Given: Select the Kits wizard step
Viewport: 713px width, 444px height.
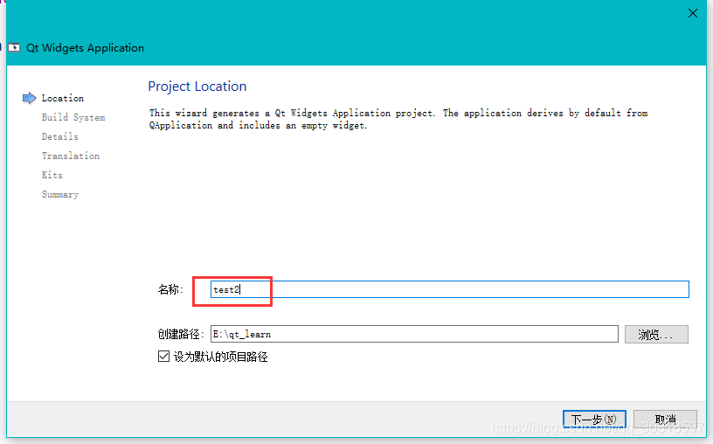Looking at the screenshot, I should [52, 175].
